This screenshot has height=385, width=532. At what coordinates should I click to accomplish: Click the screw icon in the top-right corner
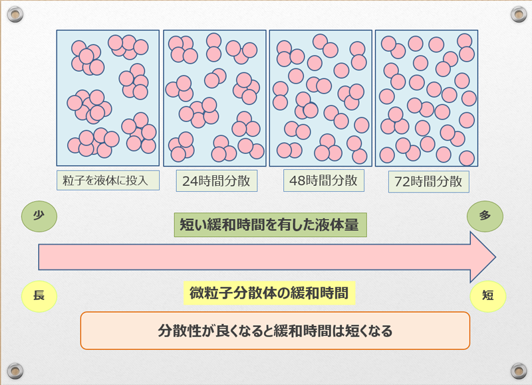pyautogui.click(x=518, y=14)
